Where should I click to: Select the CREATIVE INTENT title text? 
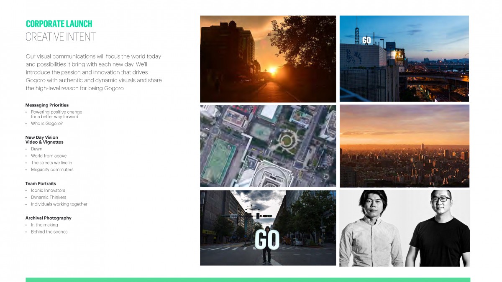click(x=61, y=37)
